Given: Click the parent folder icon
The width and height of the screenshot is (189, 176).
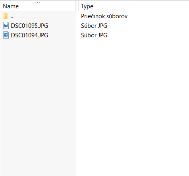Looking at the screenshot, I should coord(6,16).
